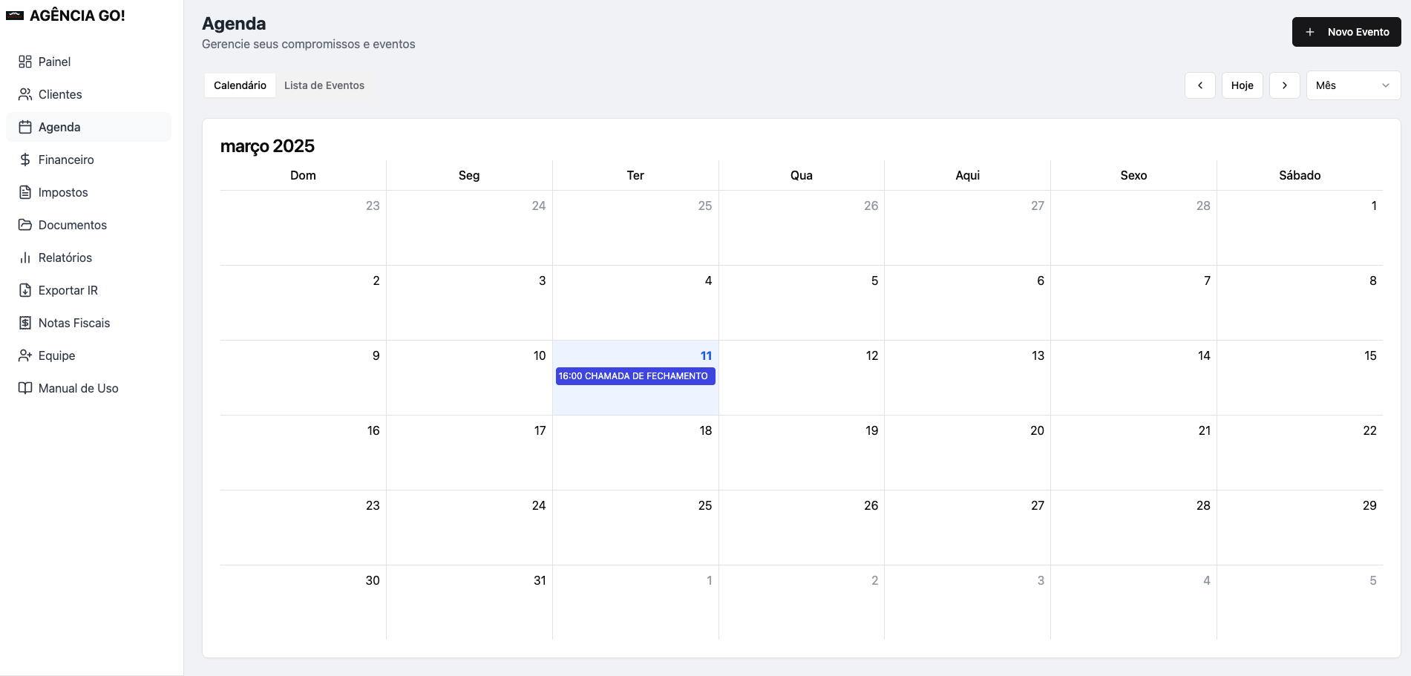The height and width of the screenshot is (676, 1411).
Task: Open the Mês view dropdown
Action: 1354,85
